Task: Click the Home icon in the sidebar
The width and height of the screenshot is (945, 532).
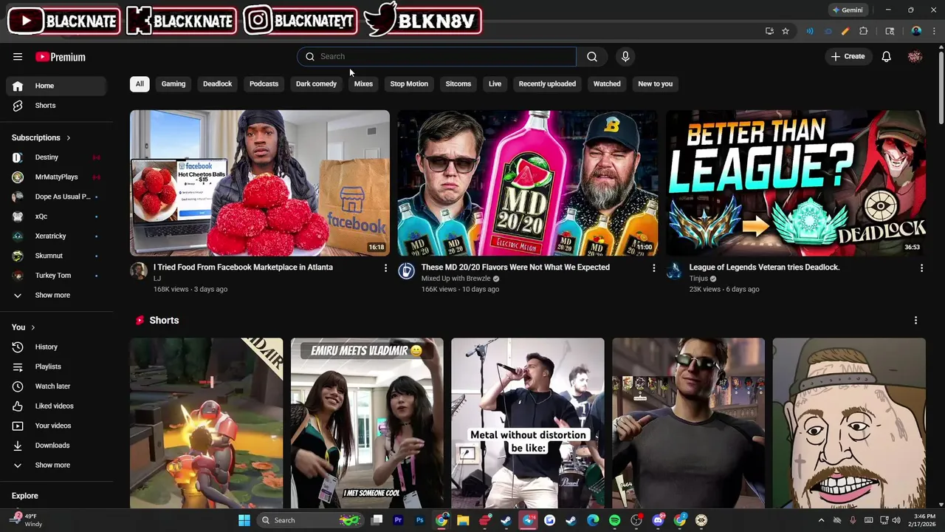Action: pyautogui.click(x=18, y=86)
